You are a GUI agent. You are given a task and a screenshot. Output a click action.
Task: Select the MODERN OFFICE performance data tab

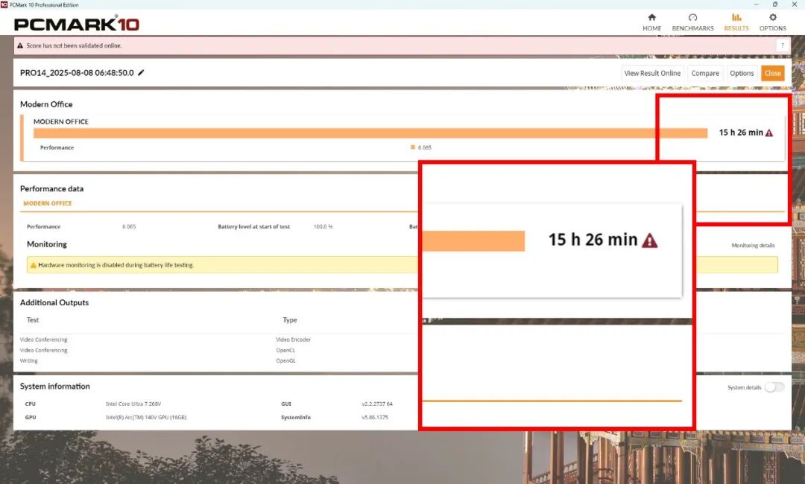(48, 203)
